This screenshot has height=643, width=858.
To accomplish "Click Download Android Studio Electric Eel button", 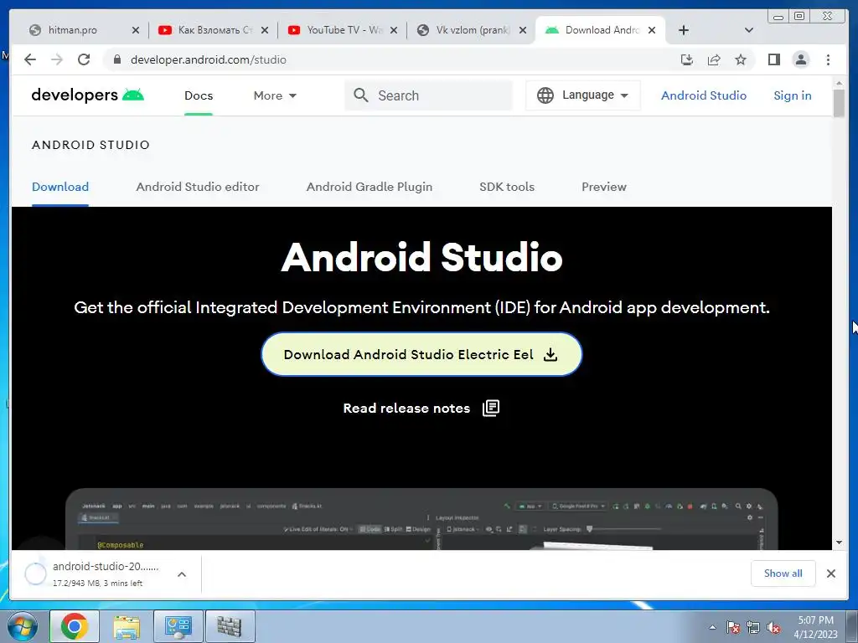I will coord(421,354).
